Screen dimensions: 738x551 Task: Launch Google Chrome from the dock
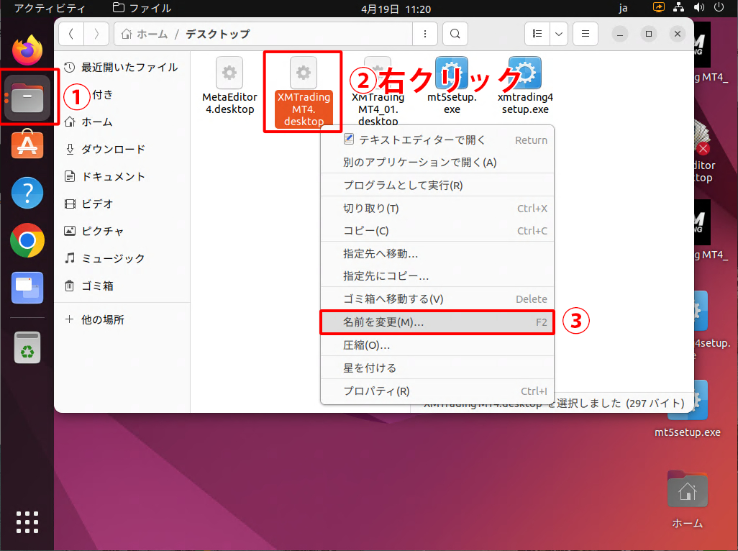point(27,240)
